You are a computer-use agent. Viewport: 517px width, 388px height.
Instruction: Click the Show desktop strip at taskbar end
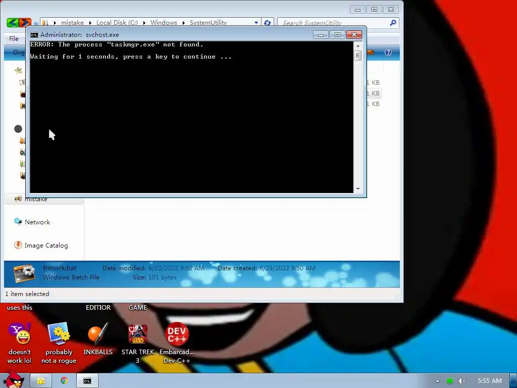[x=513, y=381]
